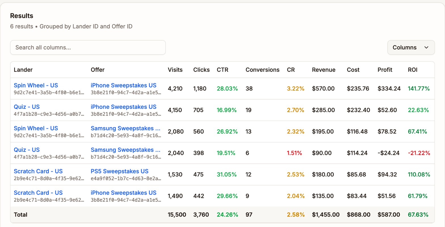Open Spin Wheel - US lander with 4,210 visits
Viewport: 445px width, 227px height.
click(36, 85)
